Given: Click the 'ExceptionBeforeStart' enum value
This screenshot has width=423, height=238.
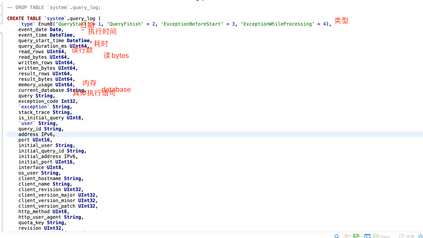Looking at the screenshot, I should point(192,24).
